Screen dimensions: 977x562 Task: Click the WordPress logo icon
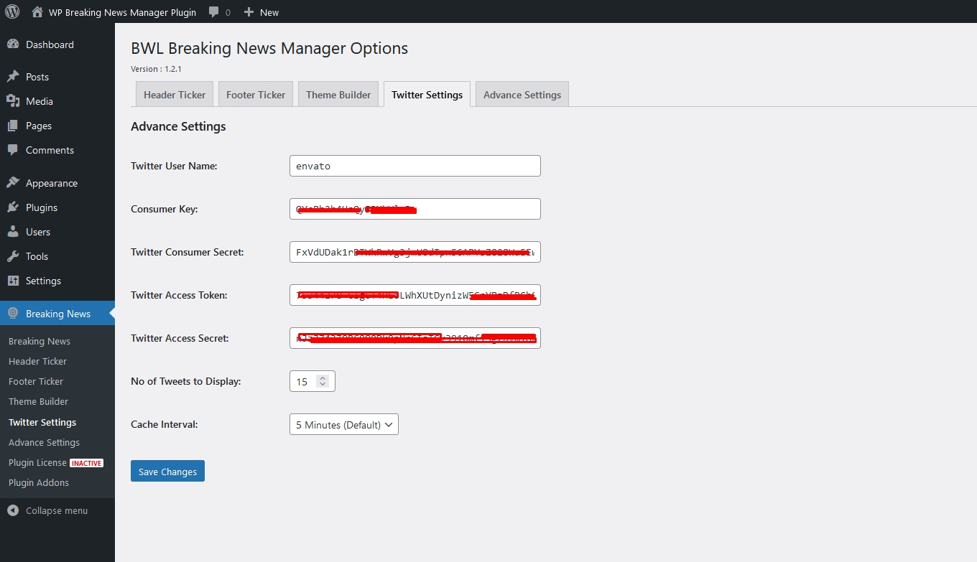[x=12, y=11]
